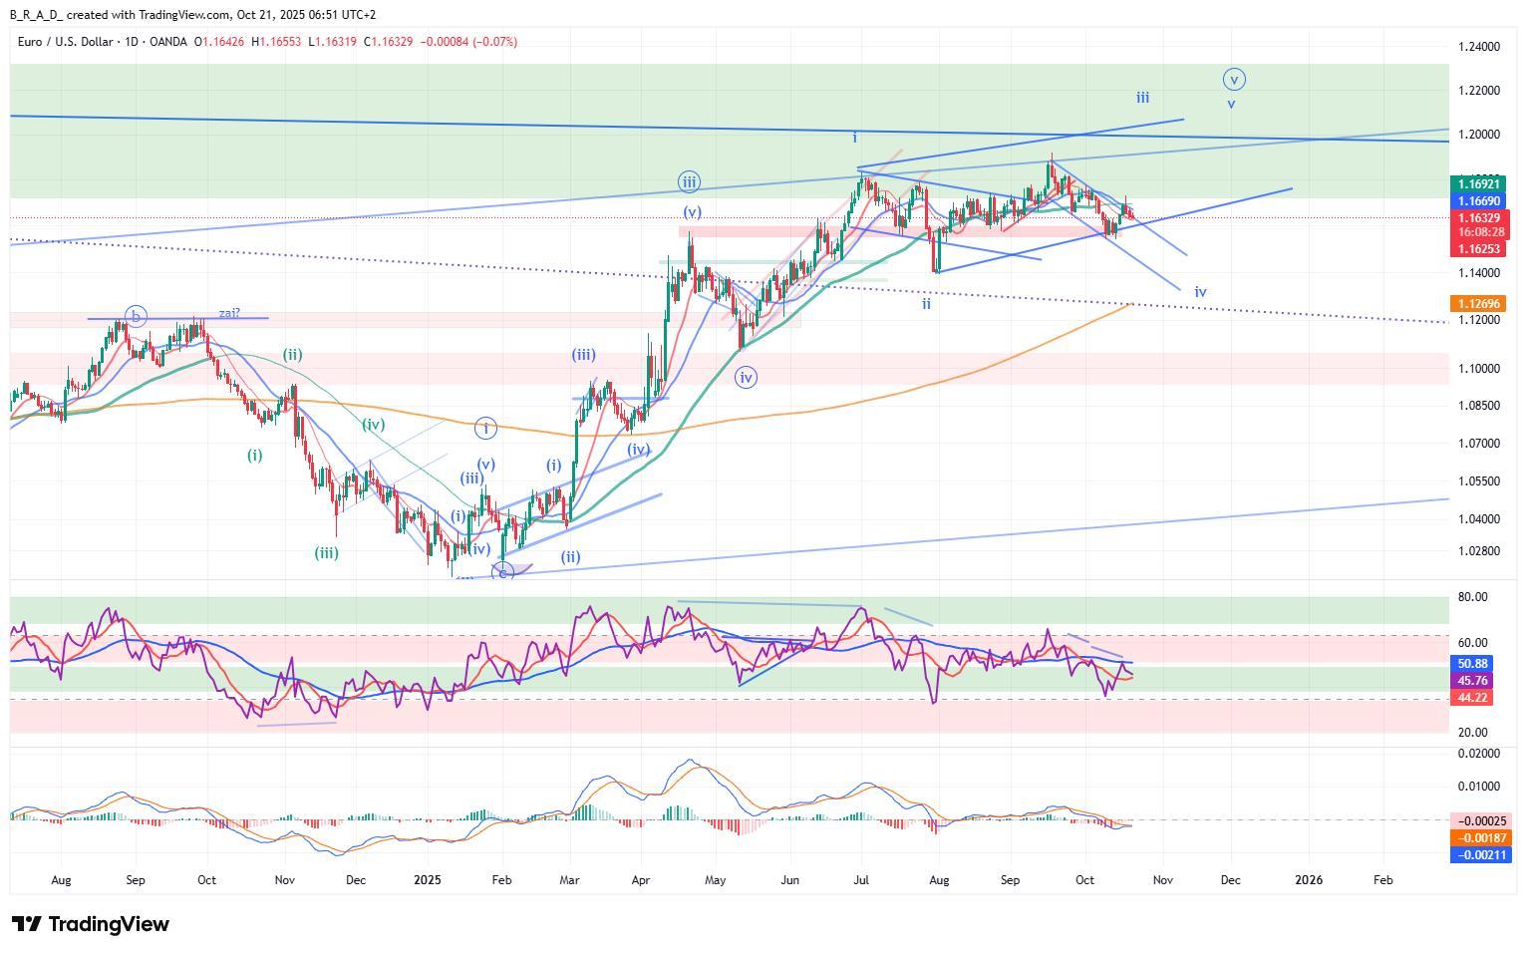Click the purple 45.76 RSI value label

pos(1472,681)
